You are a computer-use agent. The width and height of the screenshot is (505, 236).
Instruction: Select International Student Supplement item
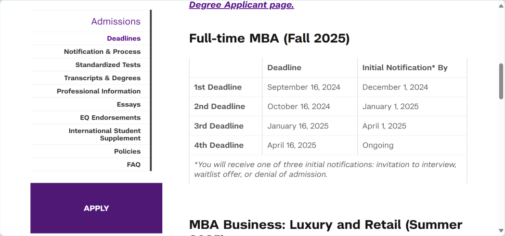tap(104, 135)
